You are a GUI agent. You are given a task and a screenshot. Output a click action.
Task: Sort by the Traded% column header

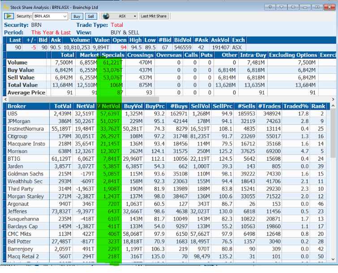(x=295, y=106)
